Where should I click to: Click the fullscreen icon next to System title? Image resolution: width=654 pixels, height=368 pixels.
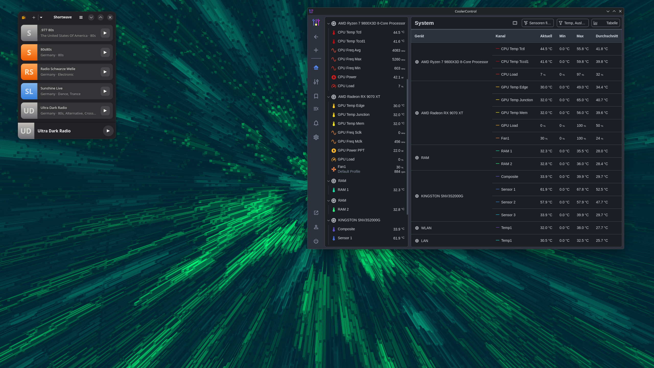(515, 23)
